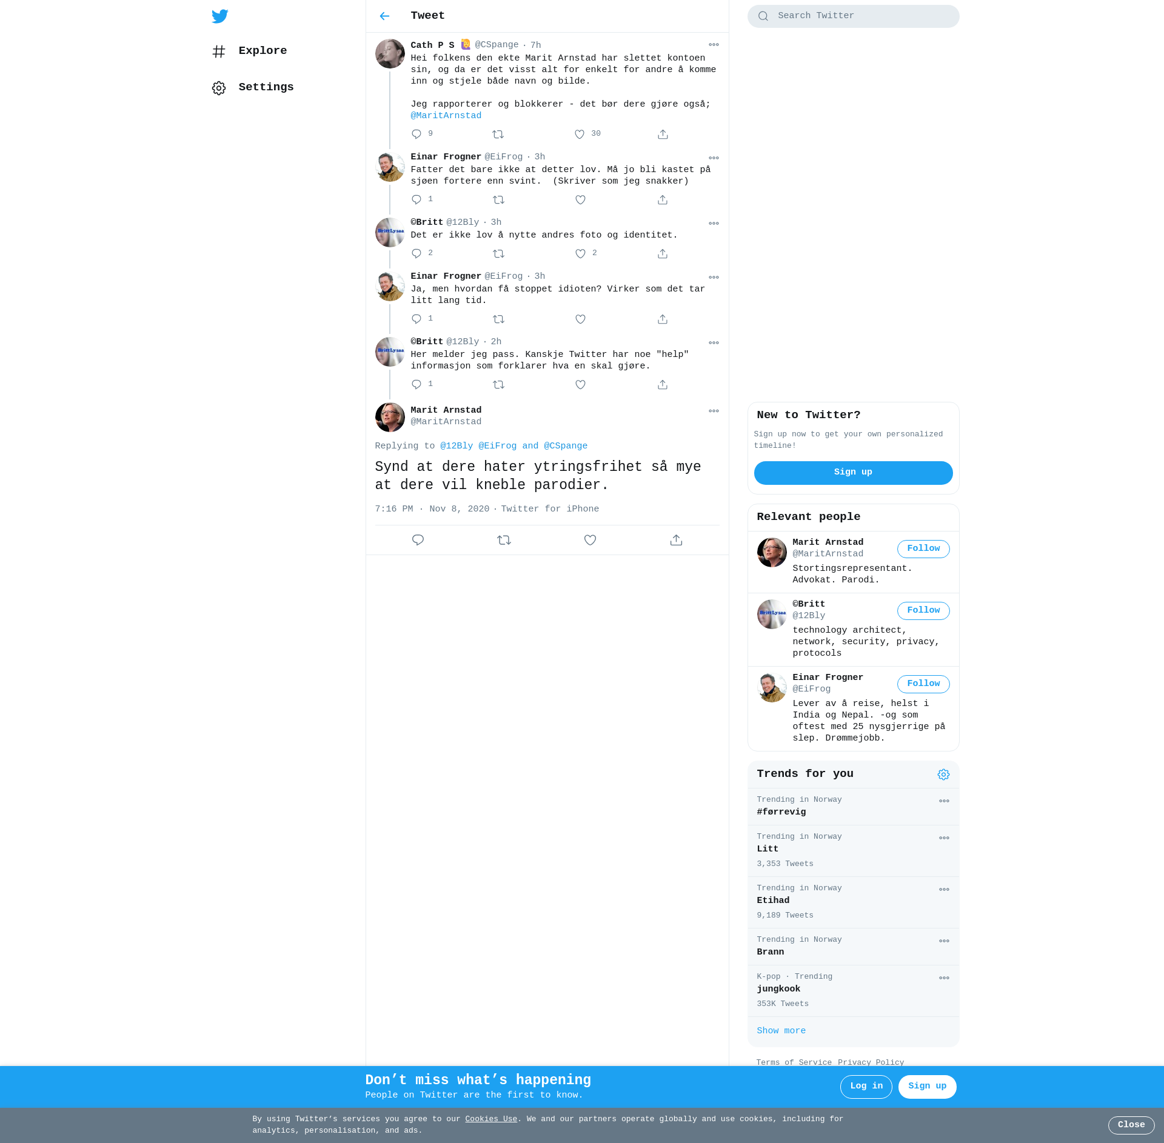Open reply thread on Britt's 3h tweet

point(416,254)
